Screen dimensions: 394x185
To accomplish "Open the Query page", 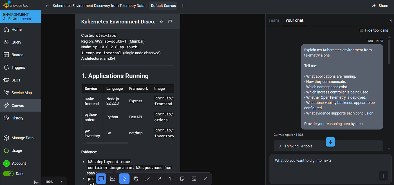I will [20, 42].
